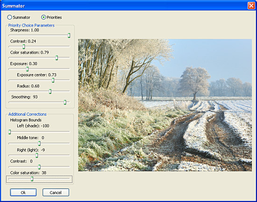Click the Color saturation 0.79 slider thumb

point(57,58)
